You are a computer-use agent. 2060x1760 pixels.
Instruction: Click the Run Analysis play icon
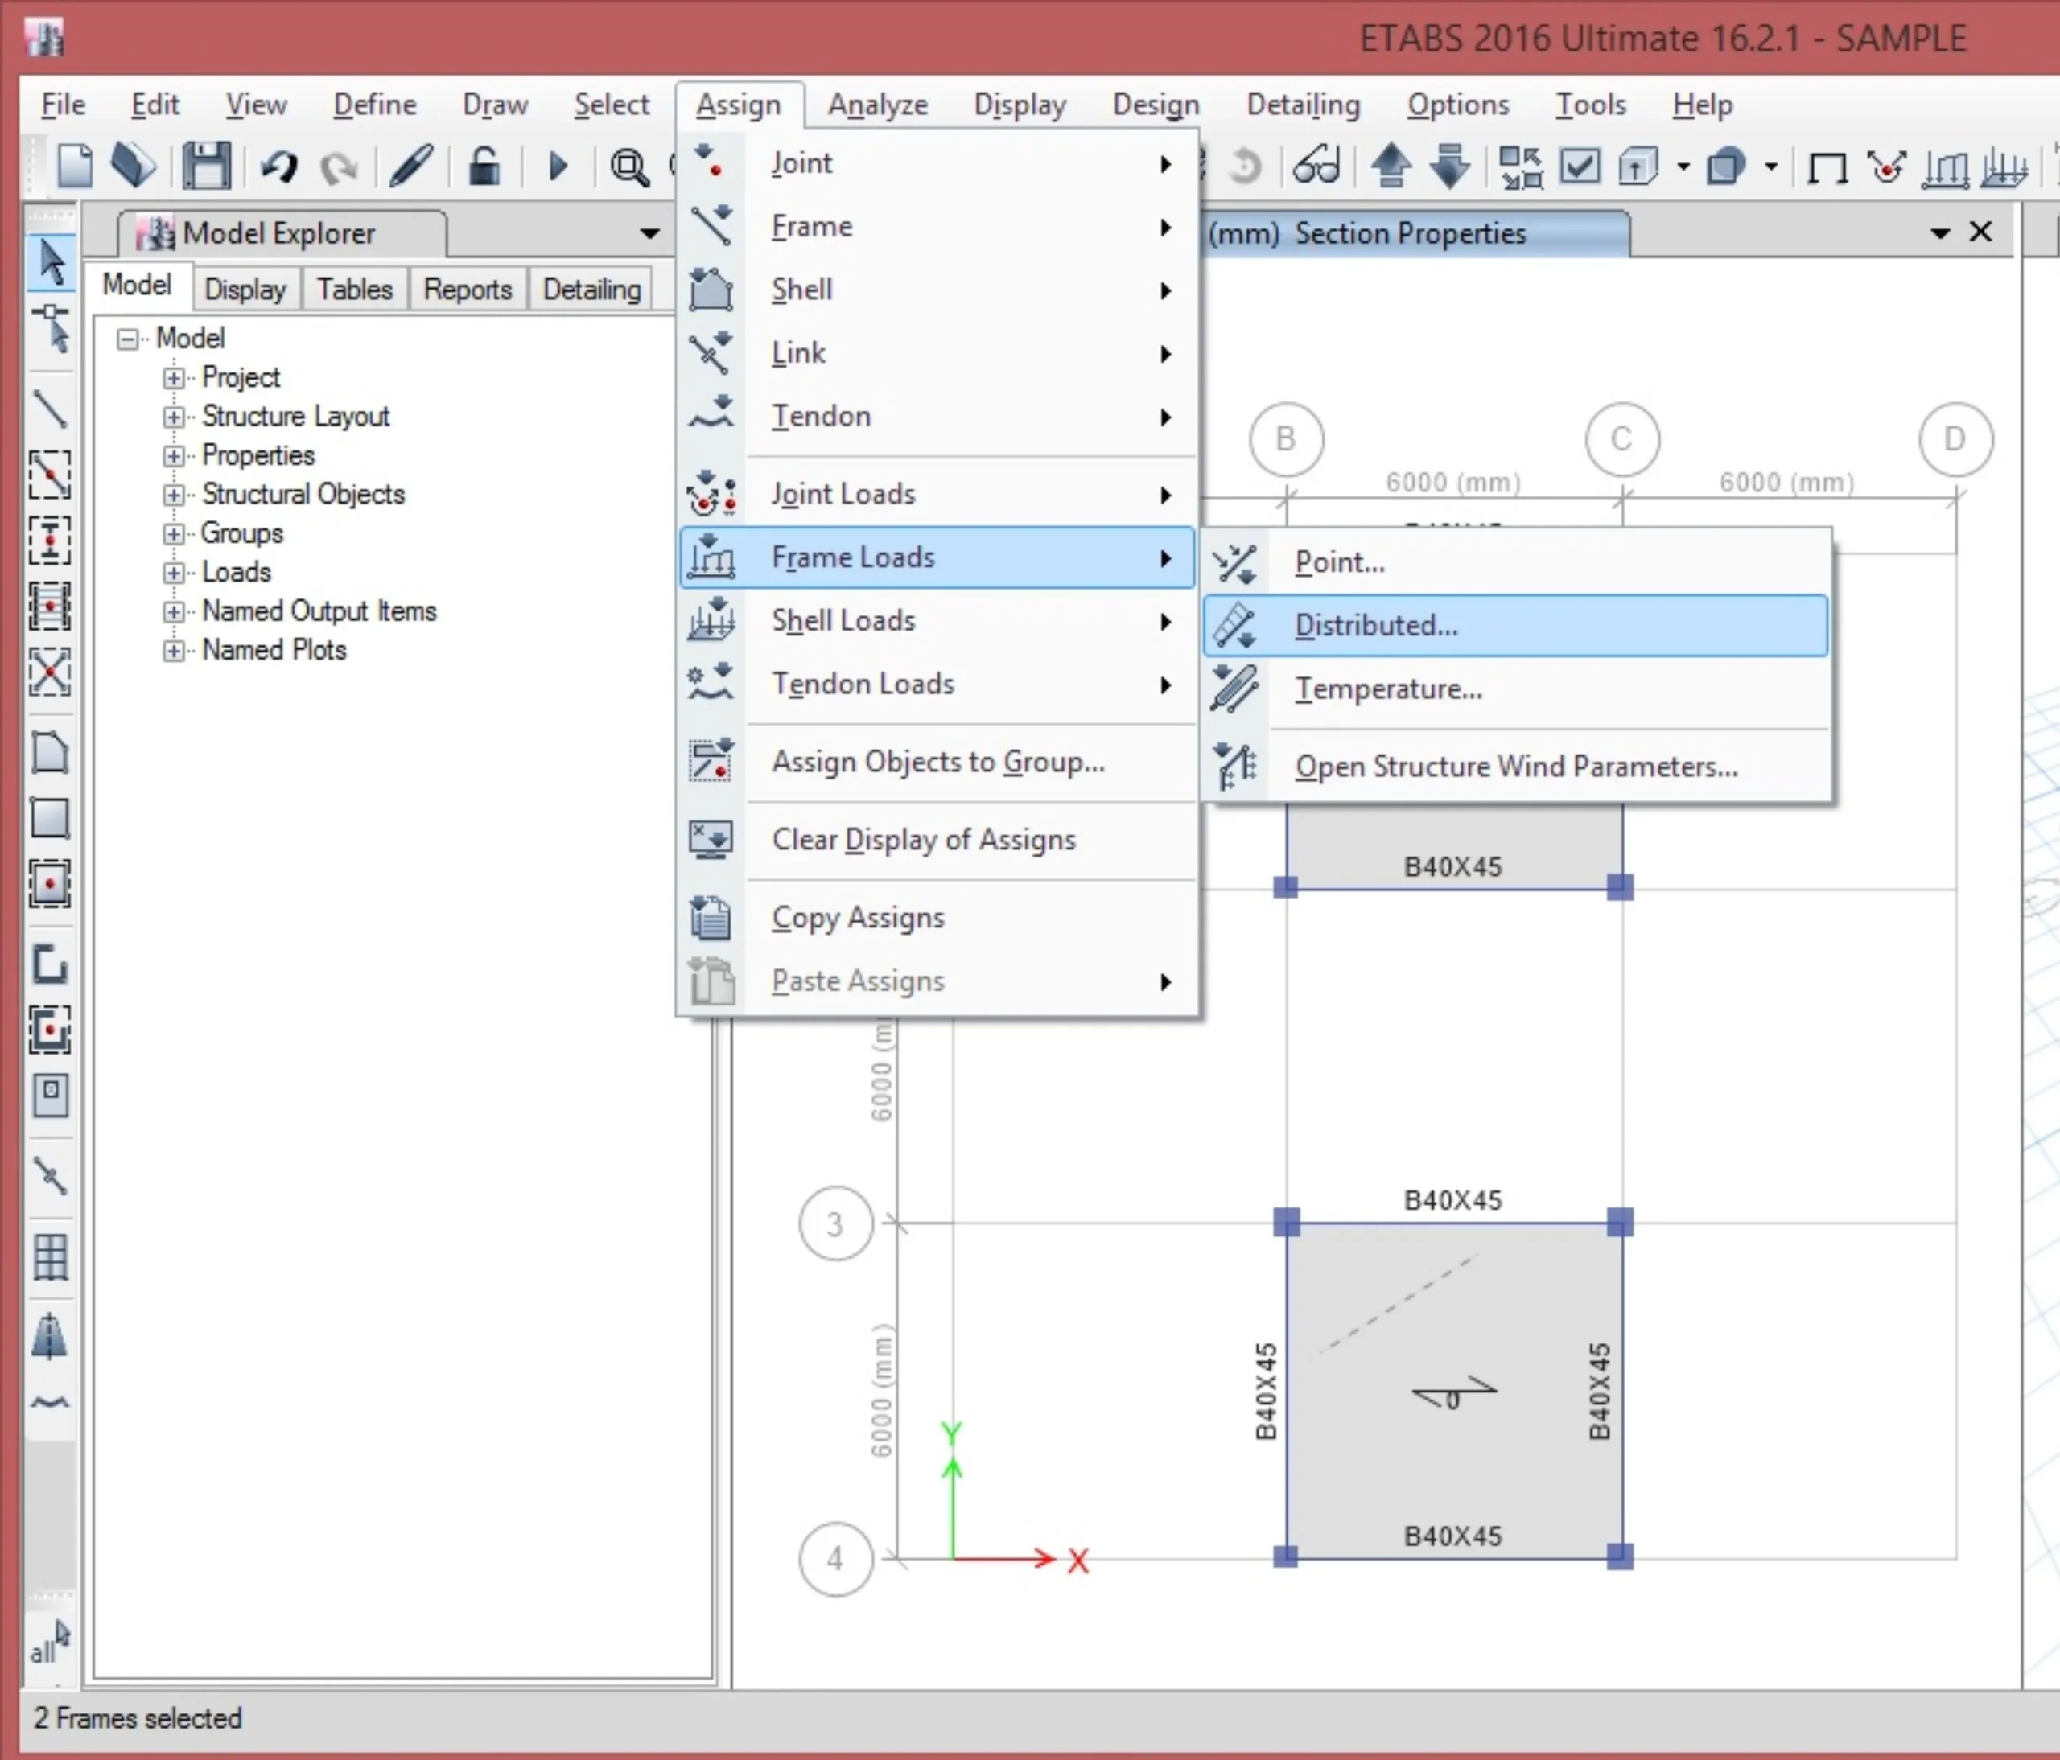point(558,166)
